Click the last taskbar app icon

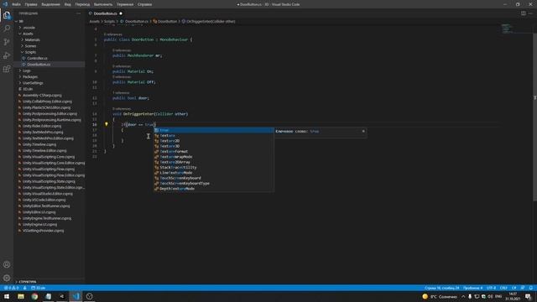point(90,296)
